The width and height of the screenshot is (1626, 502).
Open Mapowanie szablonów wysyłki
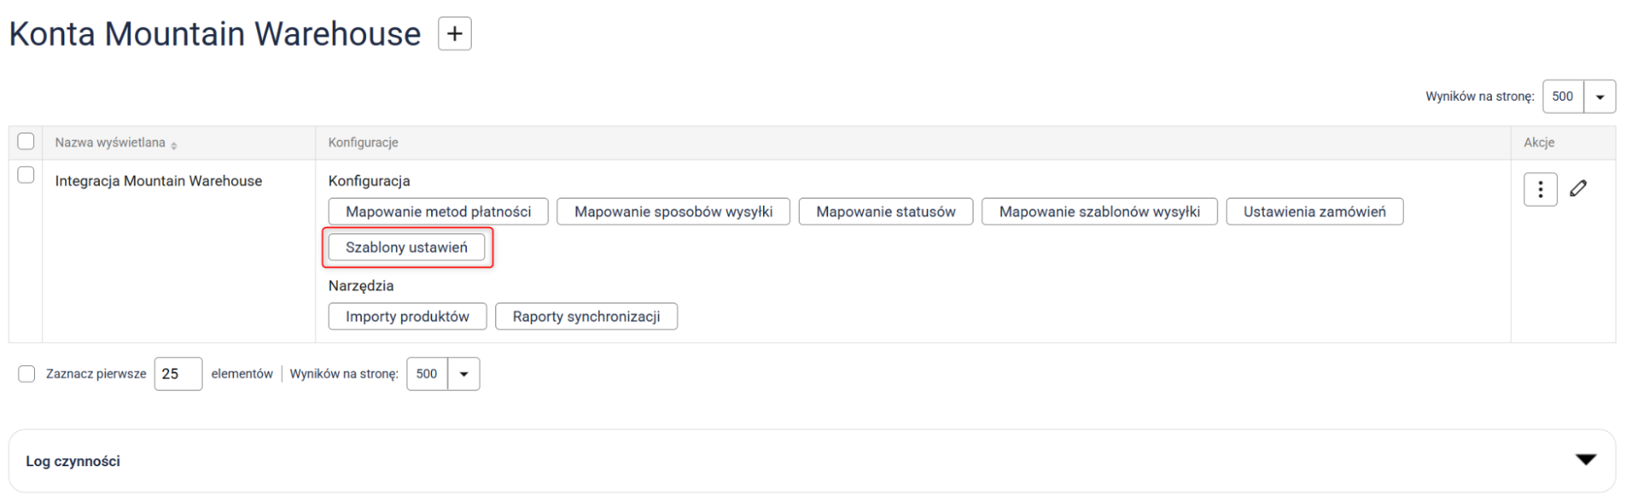click(1099, 212)
